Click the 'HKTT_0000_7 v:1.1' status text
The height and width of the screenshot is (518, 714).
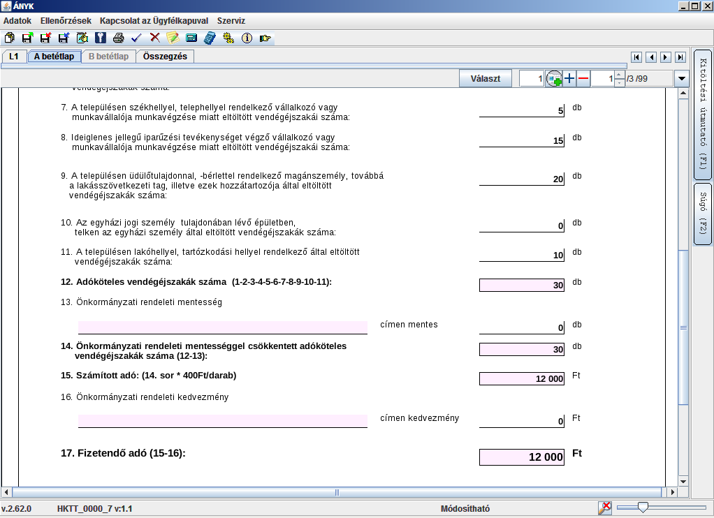click(x=95, y=508)
